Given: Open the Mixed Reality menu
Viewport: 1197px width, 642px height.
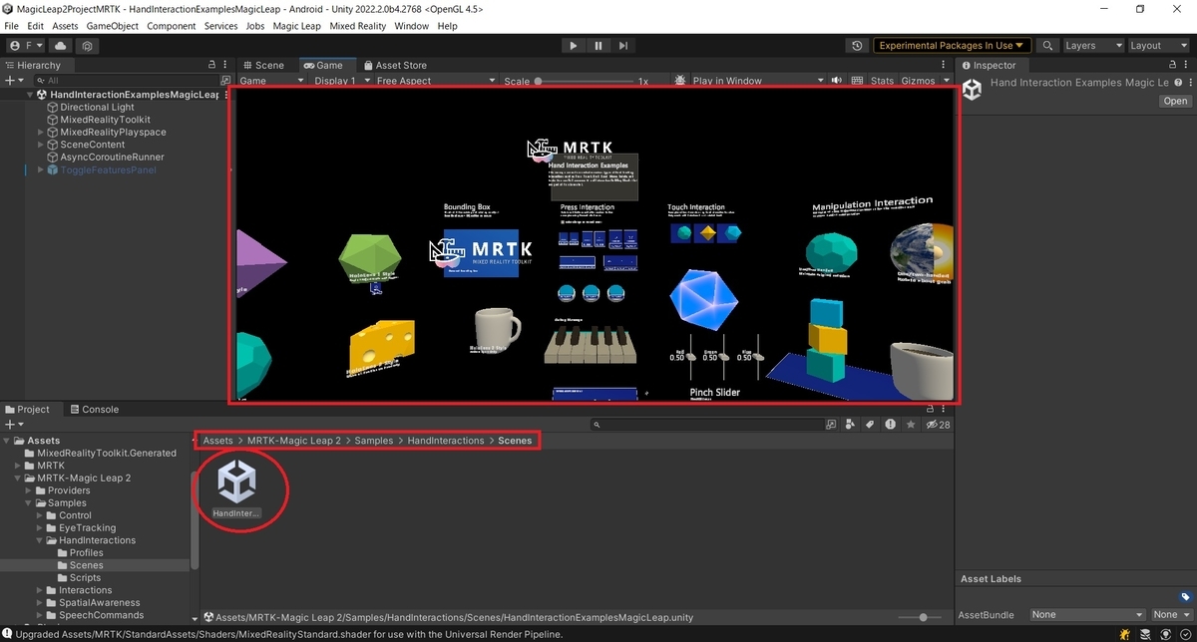Looking at the screenshot, I should 358,26.
